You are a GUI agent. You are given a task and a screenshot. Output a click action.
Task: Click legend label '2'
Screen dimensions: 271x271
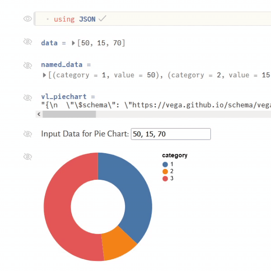(172, 171)
